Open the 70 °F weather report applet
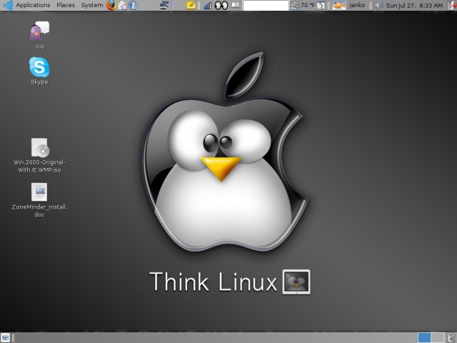Screen dimensions: 457x343 tap(303, 5)
